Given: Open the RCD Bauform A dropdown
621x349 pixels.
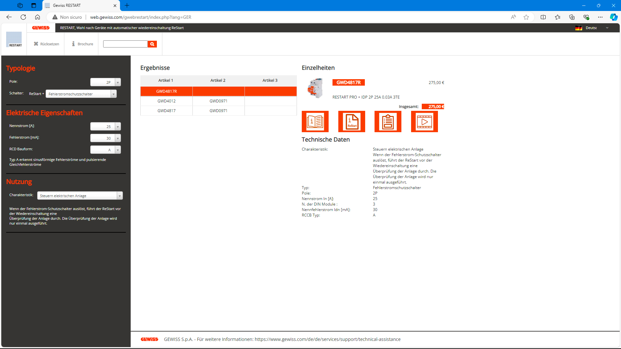Looking at the screenshot, I should coord(105,150).
